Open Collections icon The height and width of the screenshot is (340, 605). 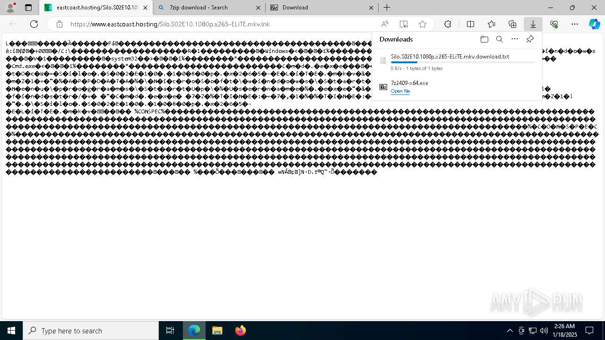pyautogui.click(x=512, y=24)
